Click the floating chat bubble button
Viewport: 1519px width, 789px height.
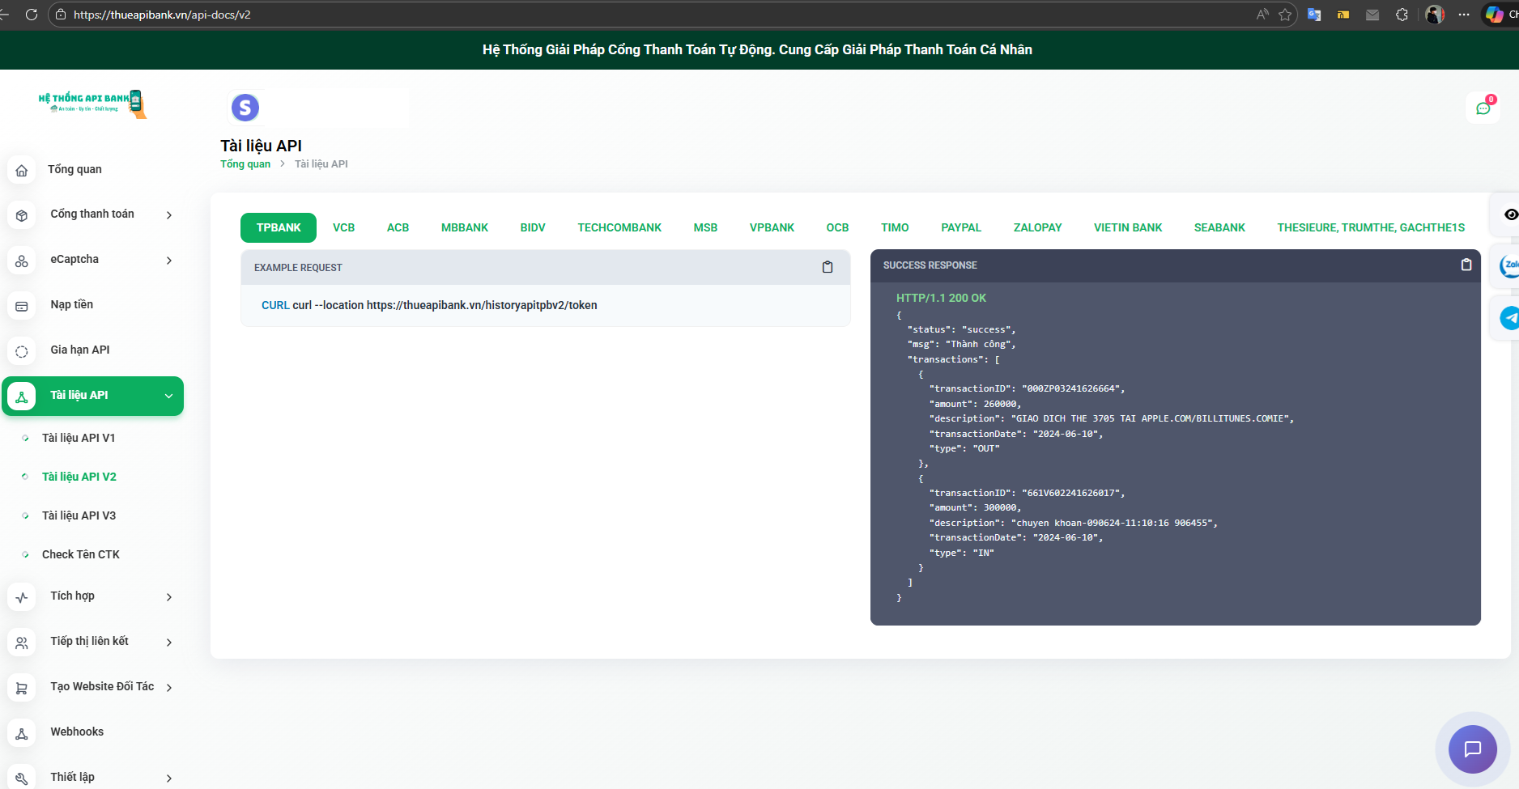tap(1472, 749)
